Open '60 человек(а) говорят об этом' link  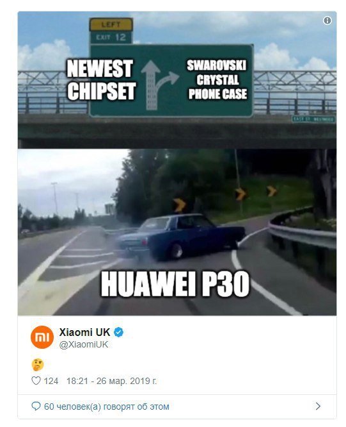pos(106,406)
